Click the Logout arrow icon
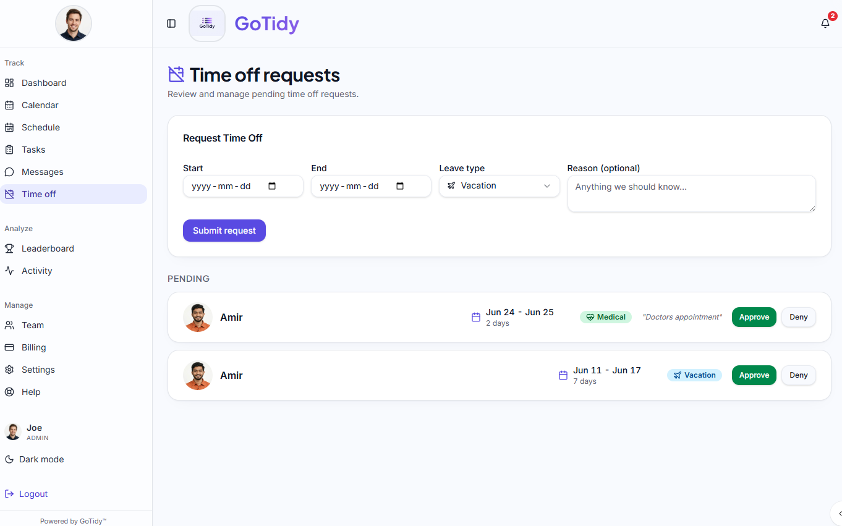 (x=9, y=494)
